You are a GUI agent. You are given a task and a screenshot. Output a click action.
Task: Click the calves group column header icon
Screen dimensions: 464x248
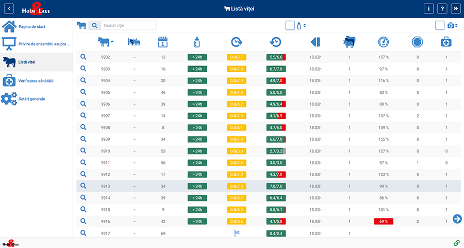click(x=349, y=42)
